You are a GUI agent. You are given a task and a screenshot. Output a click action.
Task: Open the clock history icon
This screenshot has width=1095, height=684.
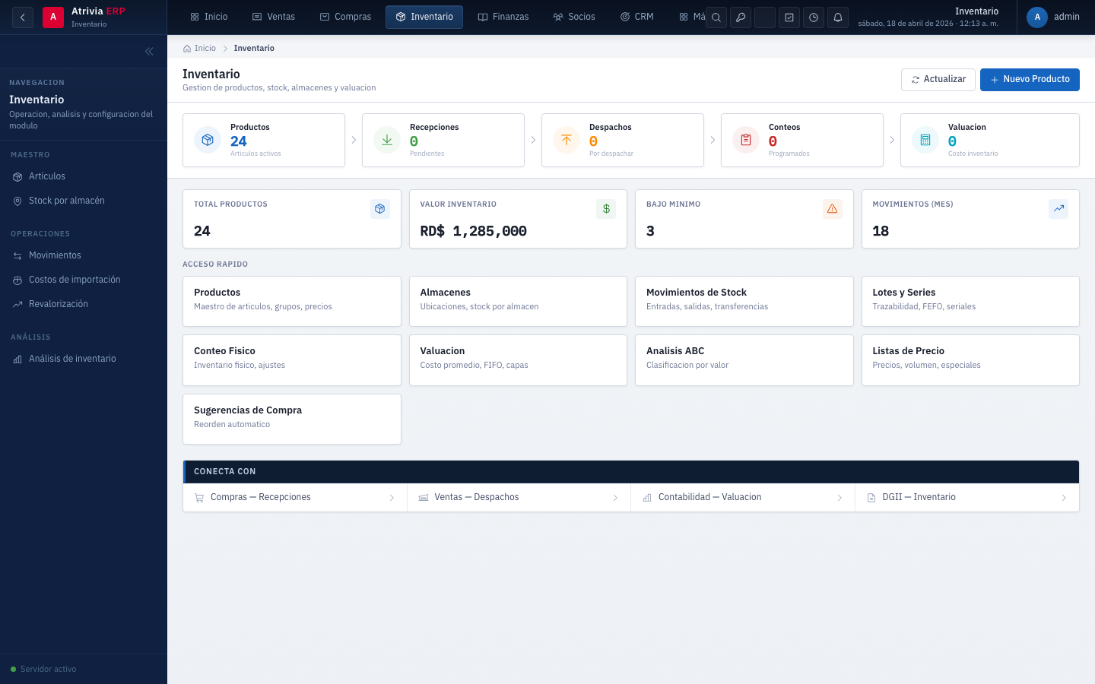pos(814,17)
